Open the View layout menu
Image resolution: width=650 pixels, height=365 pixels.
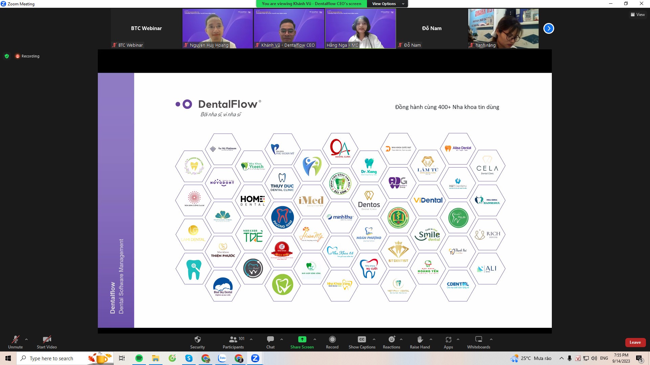click(637, 15)
